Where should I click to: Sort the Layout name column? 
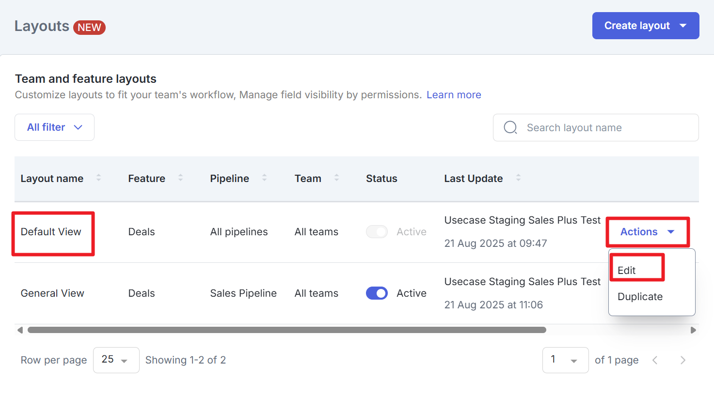point(98,178)
